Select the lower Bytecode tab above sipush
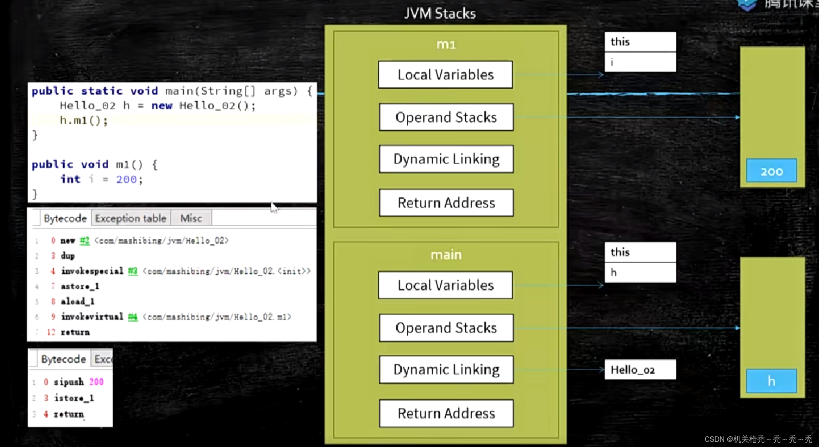The width and height of the screenshot is (819, 447). (x=63, y=359)
